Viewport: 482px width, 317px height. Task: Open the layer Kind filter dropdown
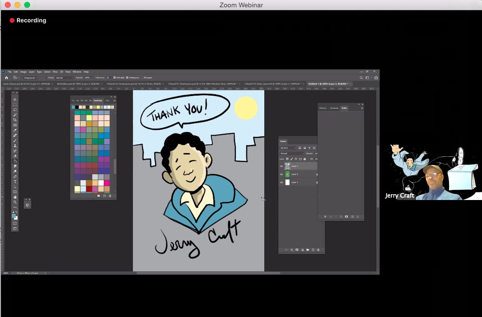288,148
